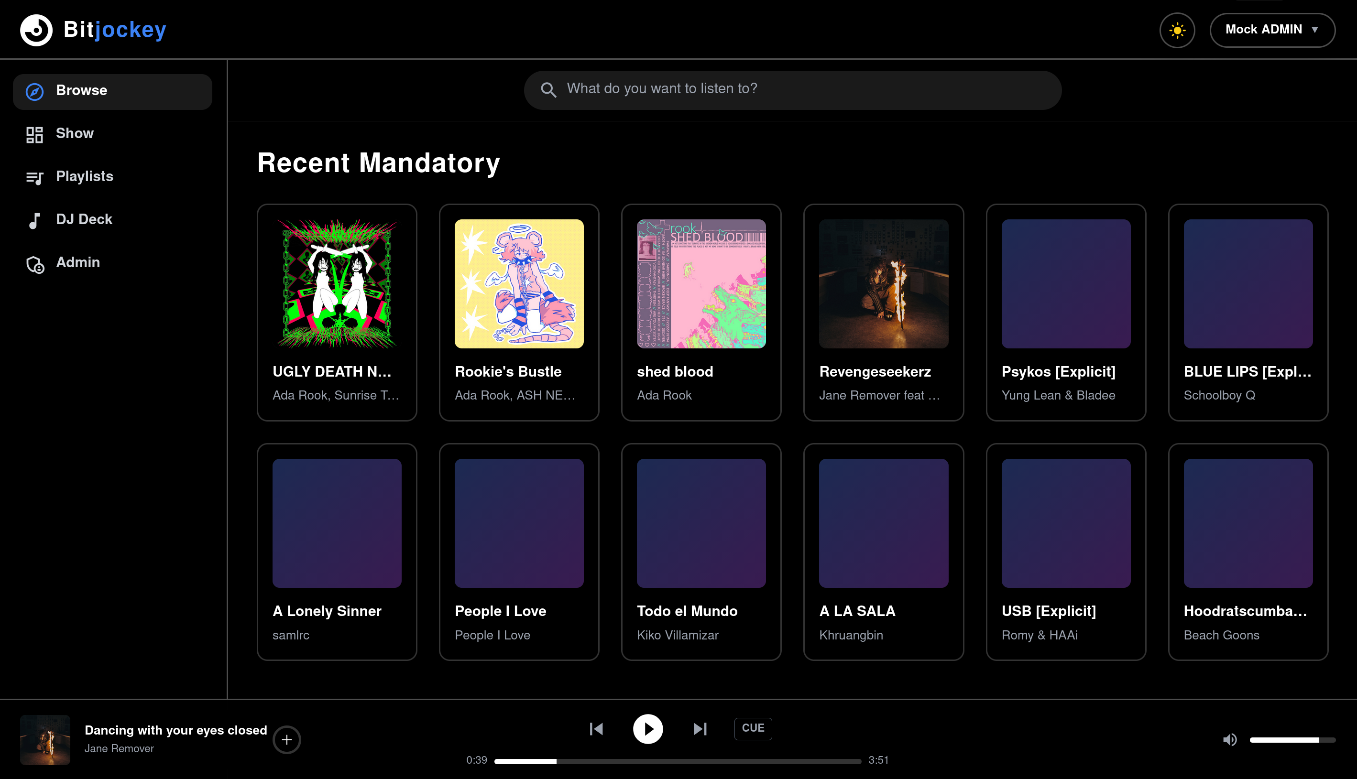Click the Show grid icon in sidebar
The image size is (1357, 779).
point(34,135)
